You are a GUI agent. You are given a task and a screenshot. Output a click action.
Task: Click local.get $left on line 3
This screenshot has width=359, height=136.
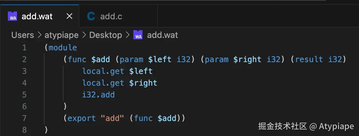click(x=117, y=71)
